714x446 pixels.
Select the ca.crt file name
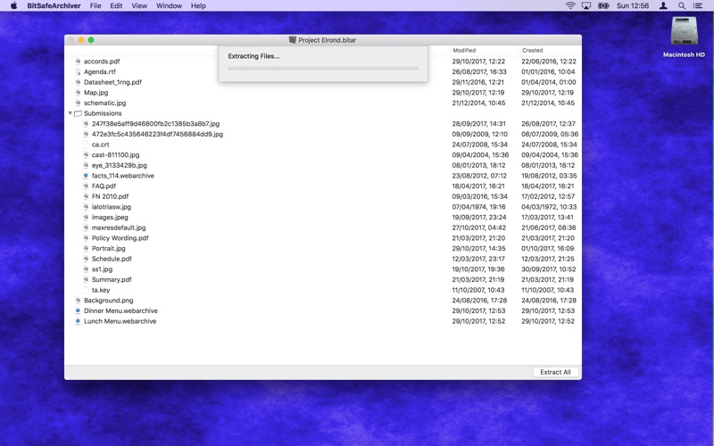coord(101,145)
